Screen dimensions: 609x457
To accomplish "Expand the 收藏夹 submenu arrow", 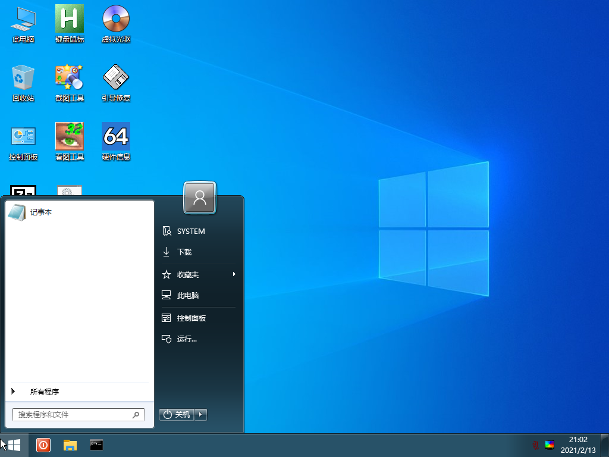I will tap(234, 274).
